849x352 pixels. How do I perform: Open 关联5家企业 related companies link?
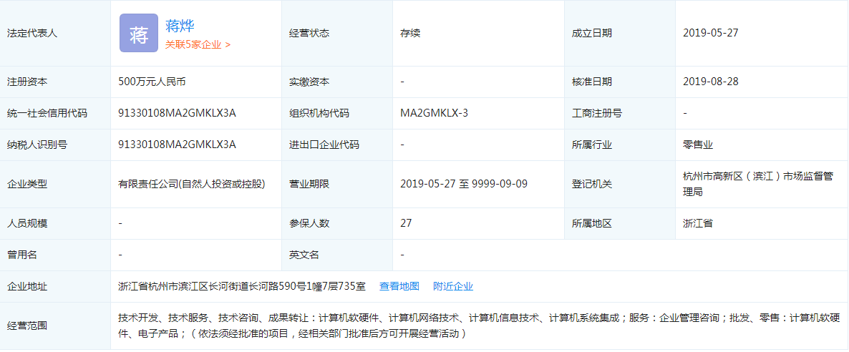click(198, 45)
